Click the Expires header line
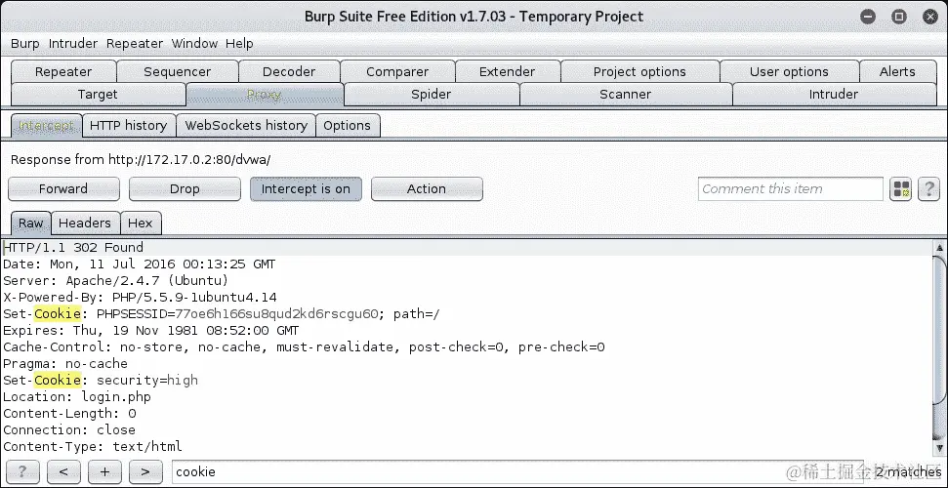This screenshot has width=948, height=488. coord(150,331)
